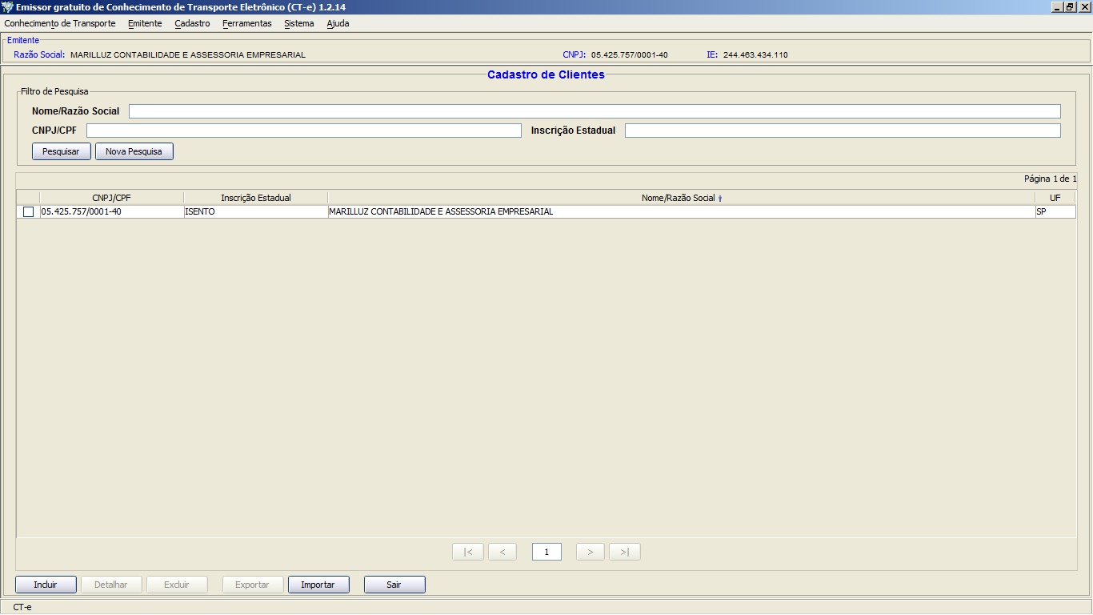Click the CNPJ/CPF filter field
1093x615 pixels.
point(303,131)
